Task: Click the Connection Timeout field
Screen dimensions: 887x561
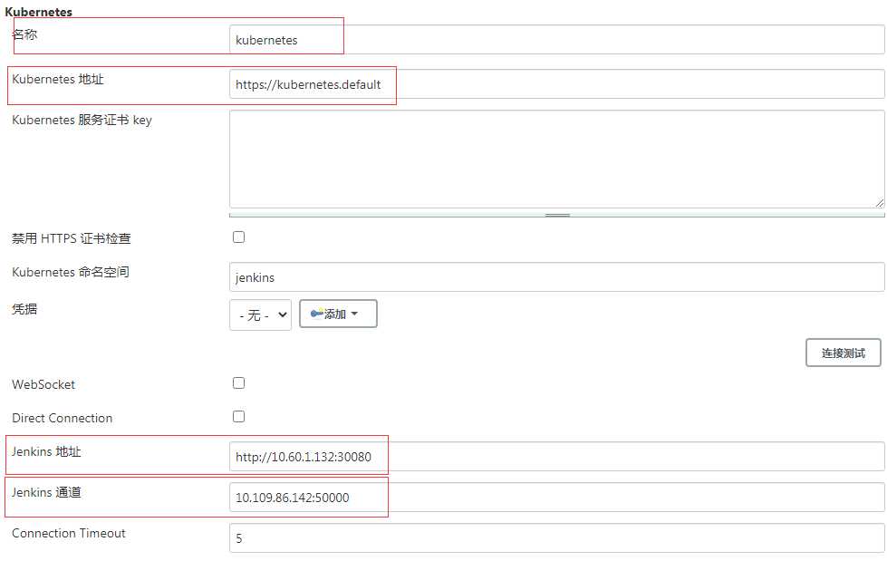Action: click(x=556, y=537)
